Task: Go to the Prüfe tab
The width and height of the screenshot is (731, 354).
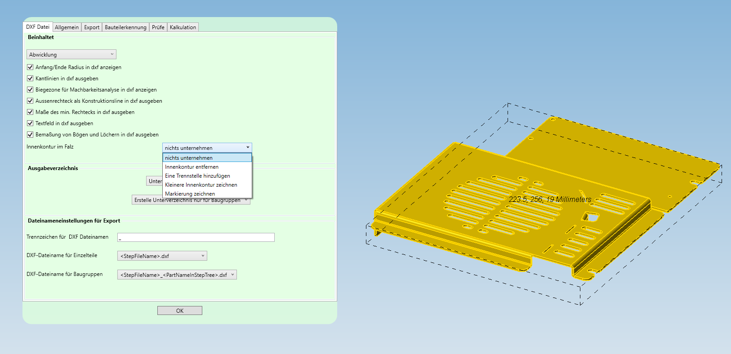Action: (158, 27)
